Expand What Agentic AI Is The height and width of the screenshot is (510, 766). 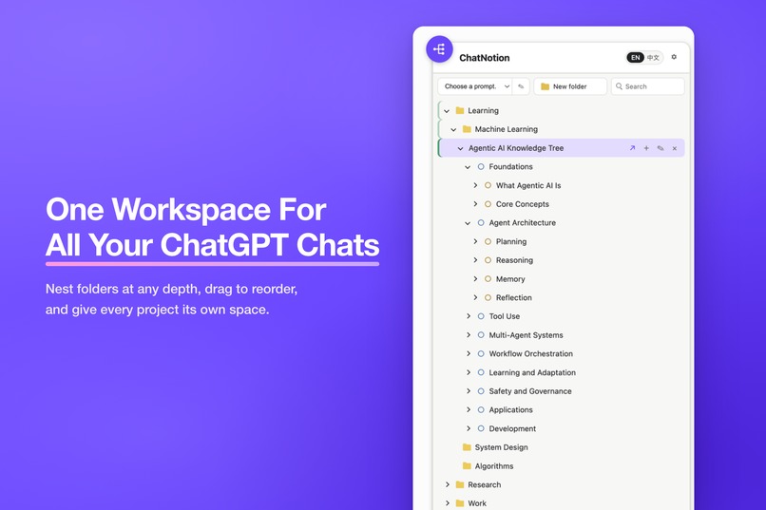(x=475, y=185)
